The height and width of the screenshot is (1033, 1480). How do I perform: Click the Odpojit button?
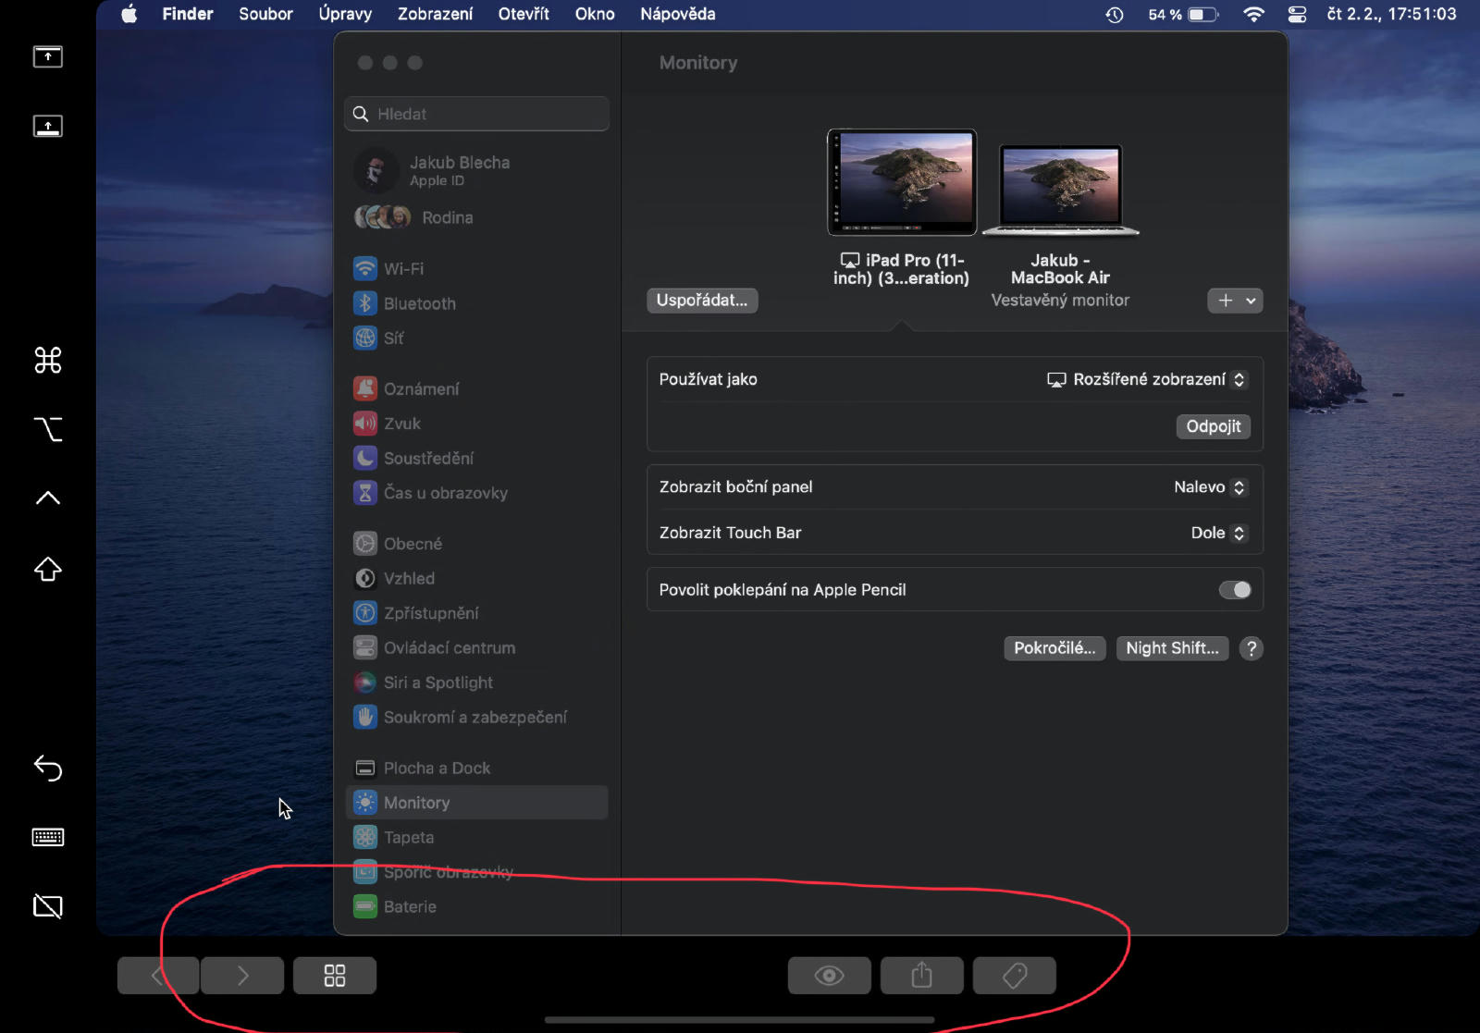(1214, 426)
